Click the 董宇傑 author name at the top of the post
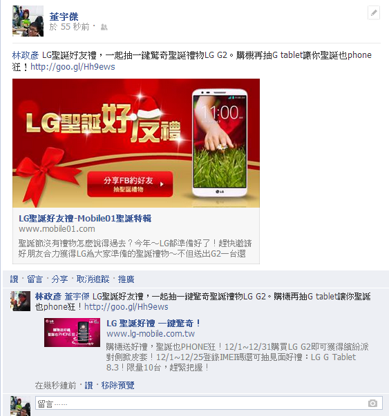 click(x=64, y=17)
